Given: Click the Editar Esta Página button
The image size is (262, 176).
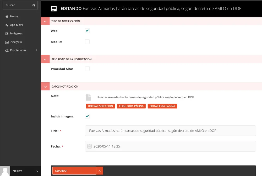Looking at the screenshot, I should point(162,106).
